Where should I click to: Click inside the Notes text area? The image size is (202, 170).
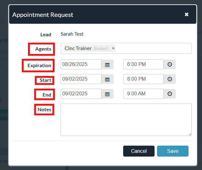pyautogui.click(x=126, y=120)
